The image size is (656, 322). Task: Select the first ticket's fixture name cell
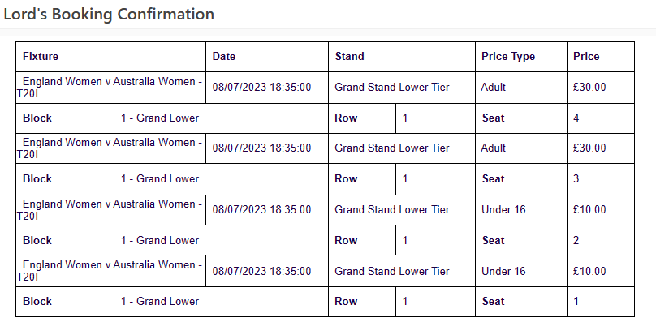[111, 88]
